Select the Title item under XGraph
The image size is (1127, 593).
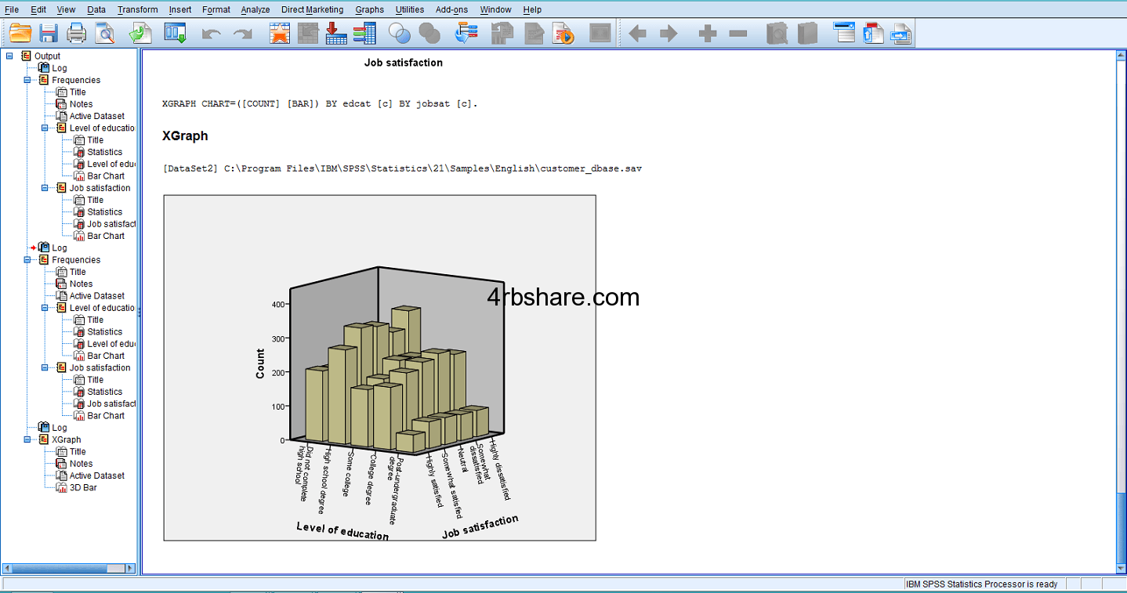coord(78,451)
